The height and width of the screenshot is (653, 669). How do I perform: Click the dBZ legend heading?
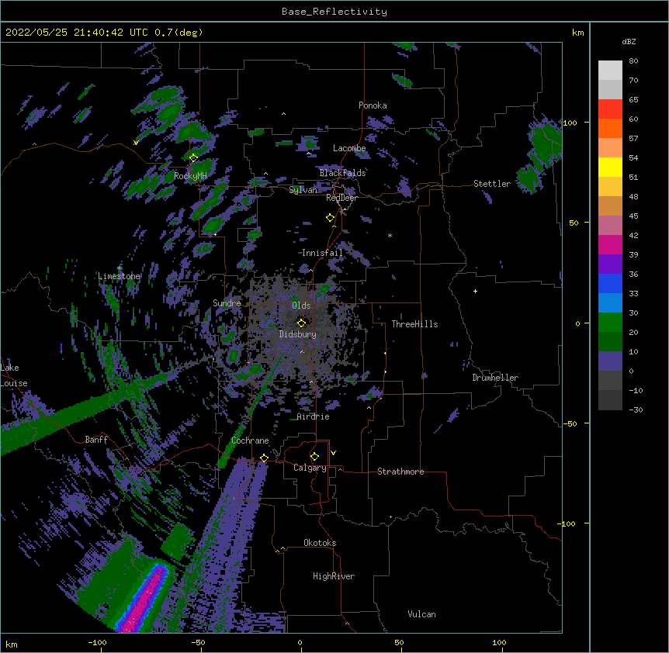pyautogui.click(x=629, y=42)
